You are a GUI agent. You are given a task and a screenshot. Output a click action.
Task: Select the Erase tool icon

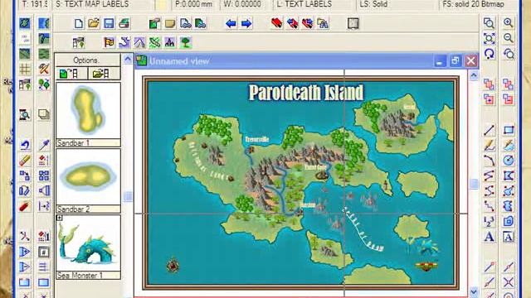(24, 160)
